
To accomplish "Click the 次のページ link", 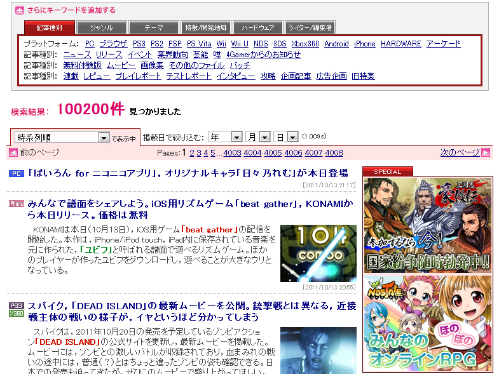I will click(x=460, y=152).
